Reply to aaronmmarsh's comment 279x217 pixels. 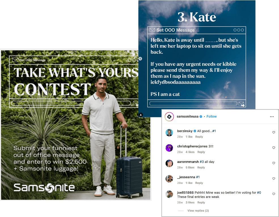pos(201,167)
